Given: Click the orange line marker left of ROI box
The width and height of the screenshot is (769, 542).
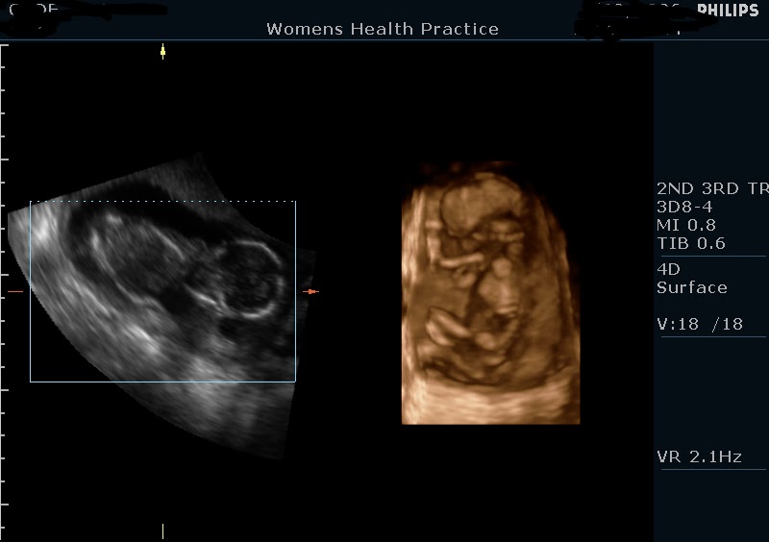Looking at the screenshot, I should click(x=15, y=291).
